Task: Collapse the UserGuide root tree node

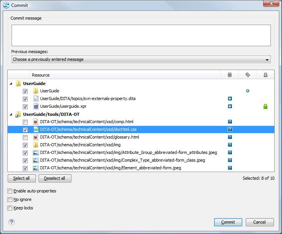Action: [x=11, y=84]
